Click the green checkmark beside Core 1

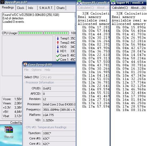pos(58,60)
